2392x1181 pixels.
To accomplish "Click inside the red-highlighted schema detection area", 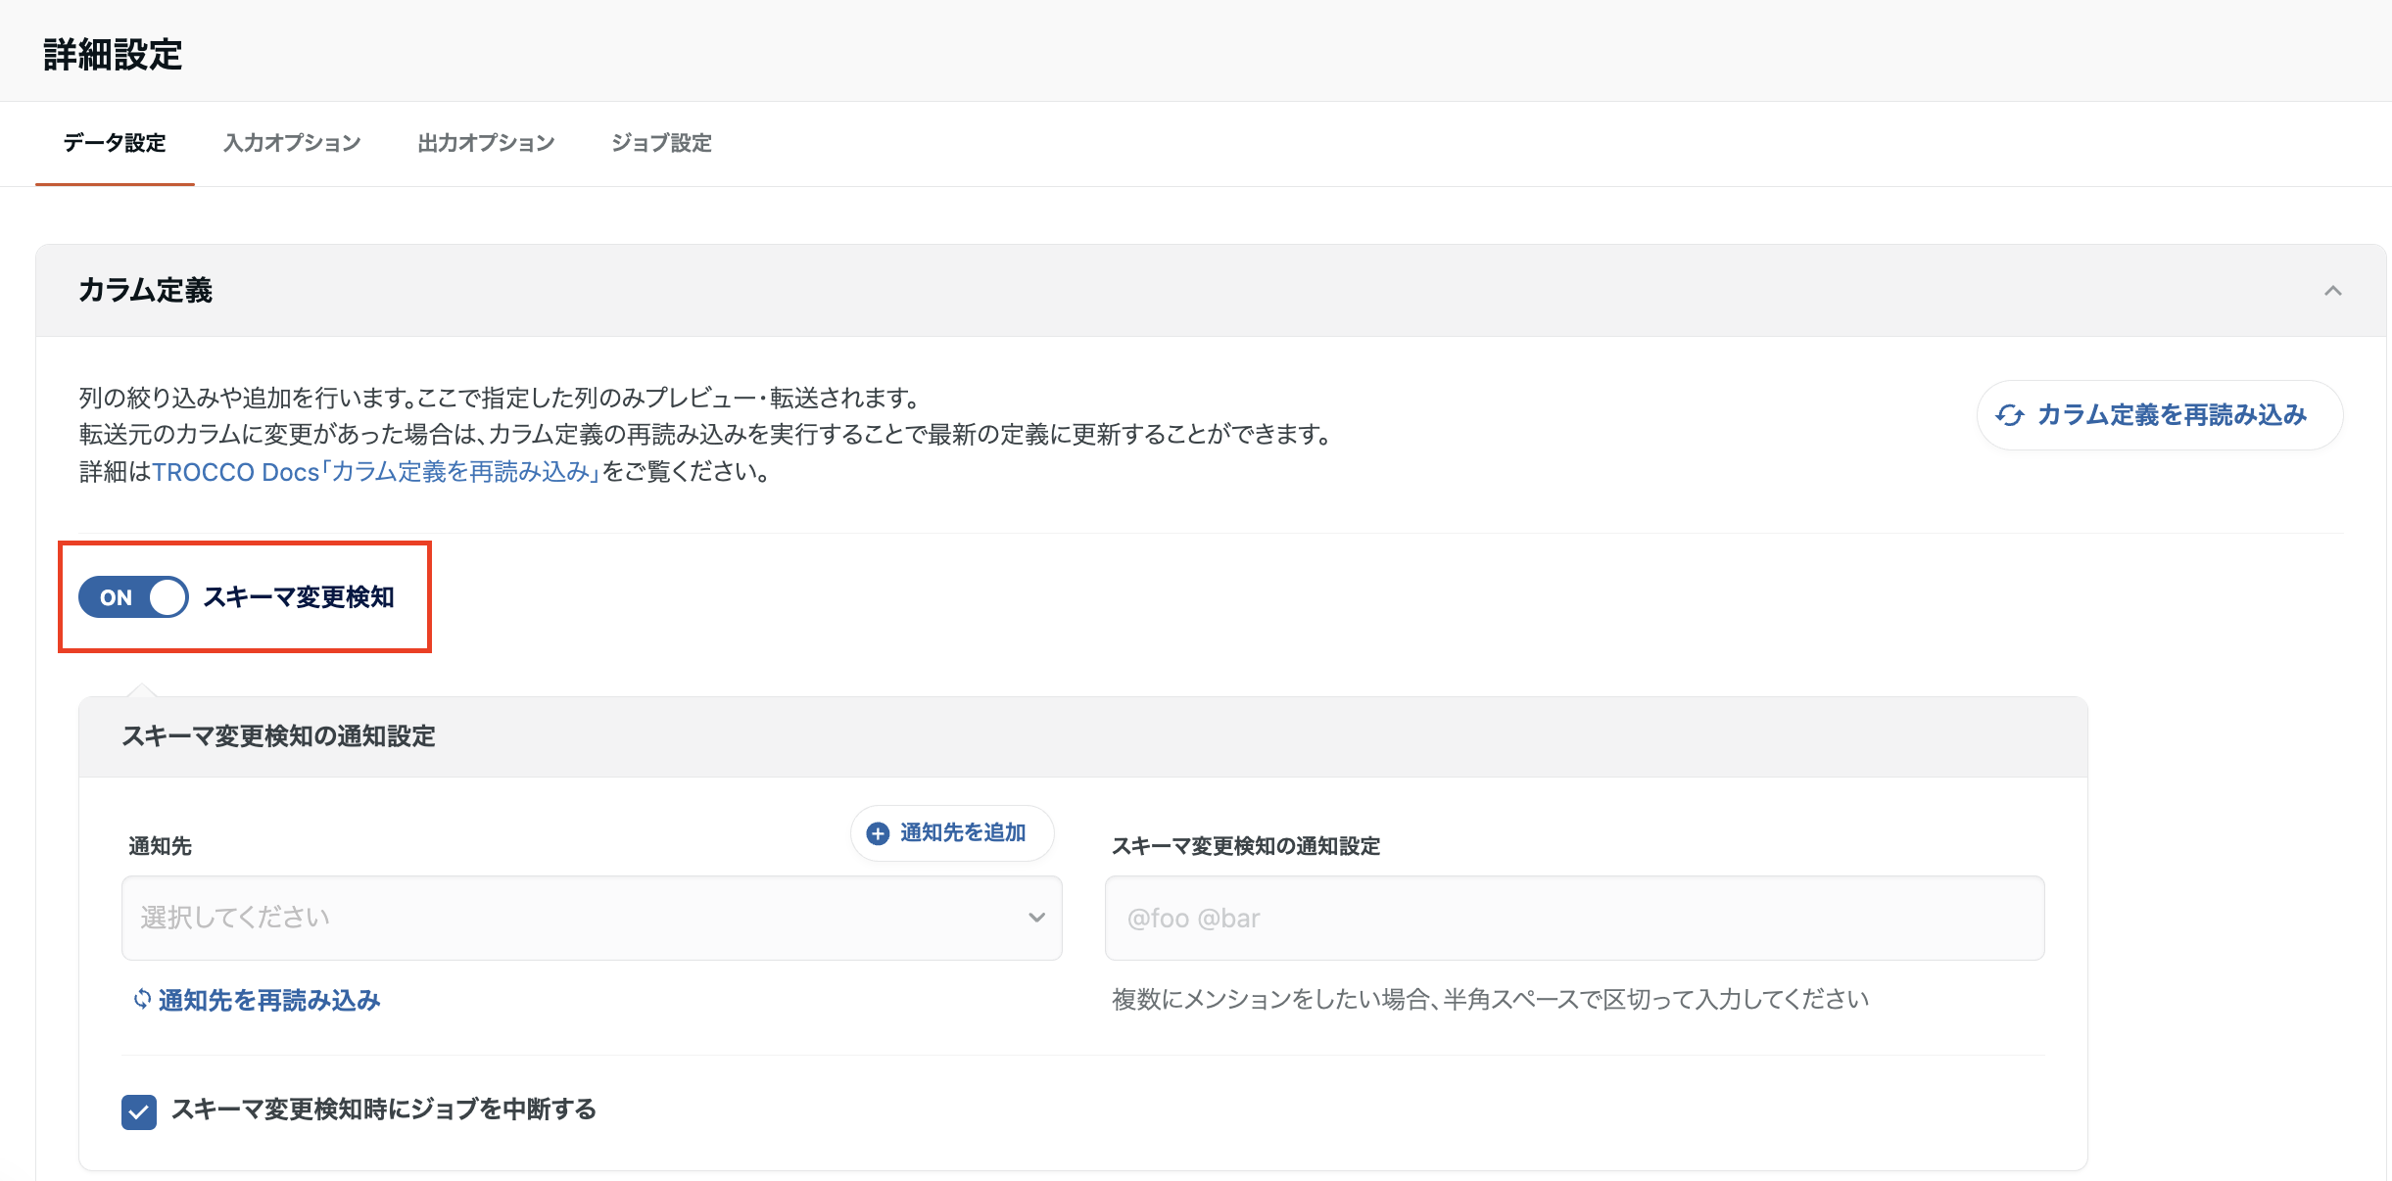I will point(245,596).
